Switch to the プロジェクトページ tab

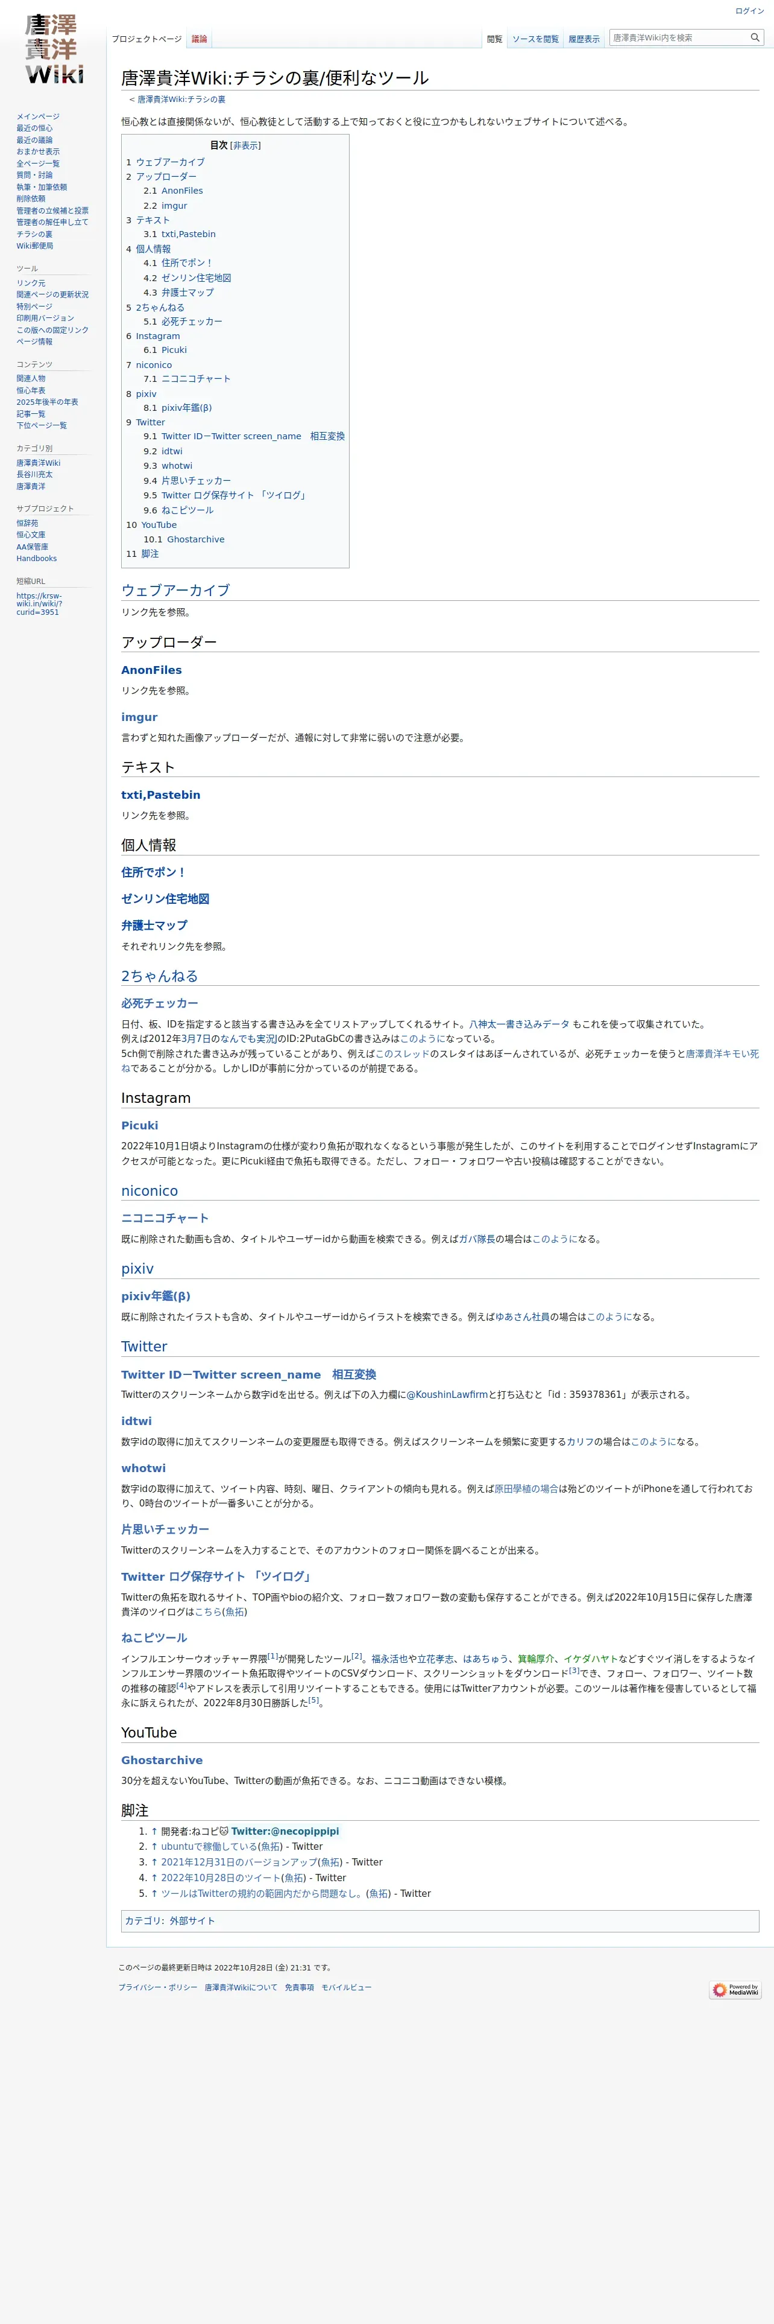(147, 39)
